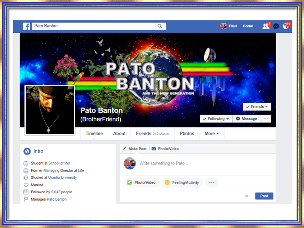Click the Intro globe icon
The width and height of the screenshot is (304, 228).
click(27, 151)
